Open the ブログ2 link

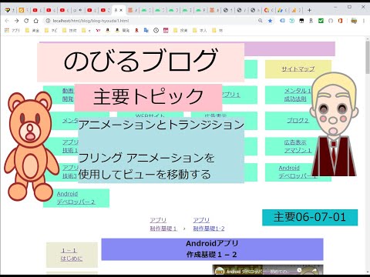coord(298,120)
